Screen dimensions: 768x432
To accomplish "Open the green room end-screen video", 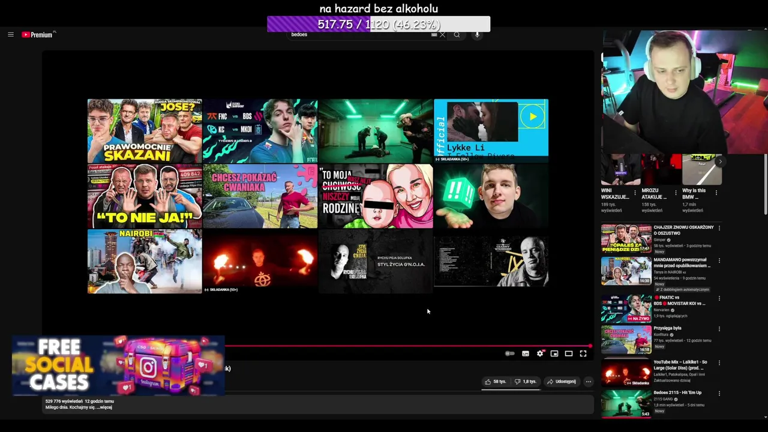I will click(376, 131).
